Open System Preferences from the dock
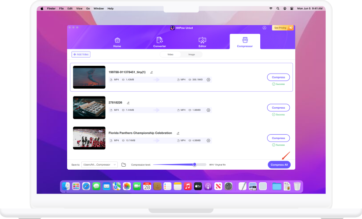362x219 pixels. tap(228, 186)
